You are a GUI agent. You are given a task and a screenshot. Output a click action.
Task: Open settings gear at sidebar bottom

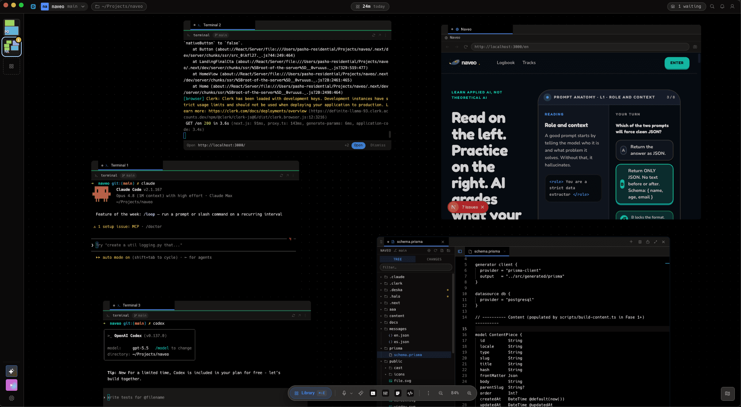(12, 398)
